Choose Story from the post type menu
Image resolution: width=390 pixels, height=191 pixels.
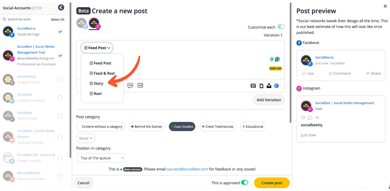coord(98,83)
